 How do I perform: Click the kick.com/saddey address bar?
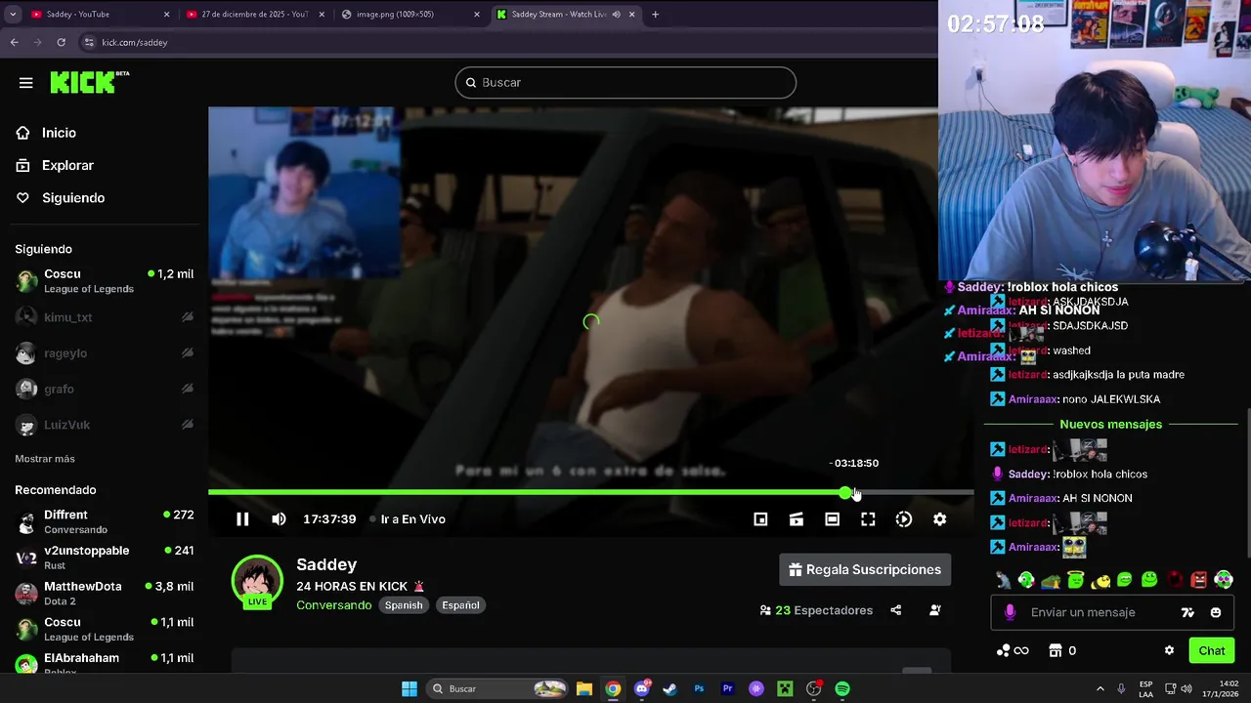click(x=135, y=43)
